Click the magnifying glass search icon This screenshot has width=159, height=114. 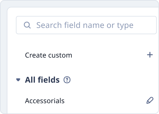pyautogui.click(x=27, y=25)
